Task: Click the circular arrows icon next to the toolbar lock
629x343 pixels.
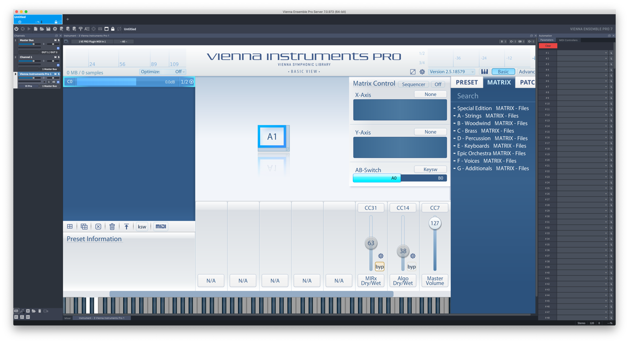Action: (x=119, y=29)
